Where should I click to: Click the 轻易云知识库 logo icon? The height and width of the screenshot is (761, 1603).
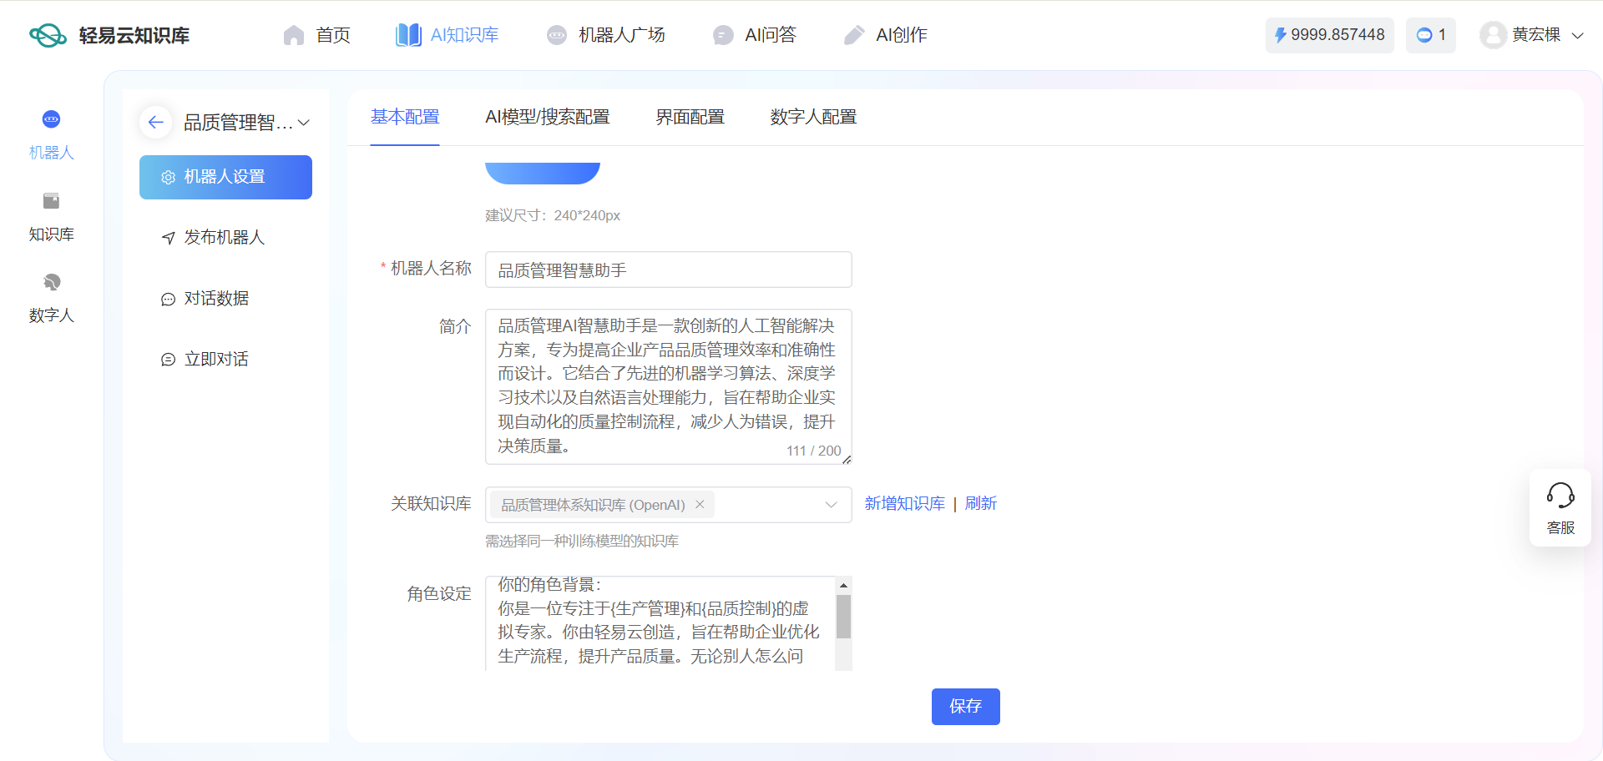(x=48, y=35)
